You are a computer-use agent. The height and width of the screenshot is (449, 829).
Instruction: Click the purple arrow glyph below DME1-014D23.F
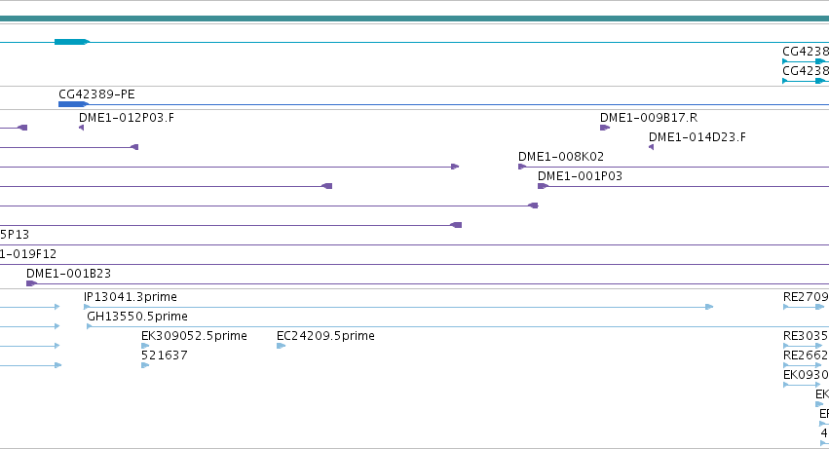coord(652,147)
